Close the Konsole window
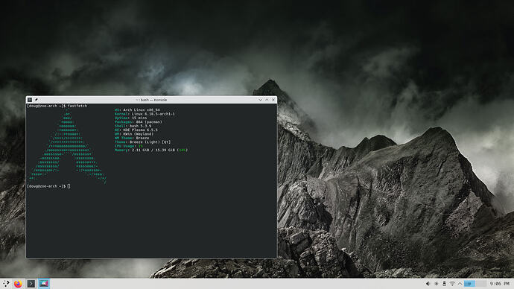 (x=273, y=100)
